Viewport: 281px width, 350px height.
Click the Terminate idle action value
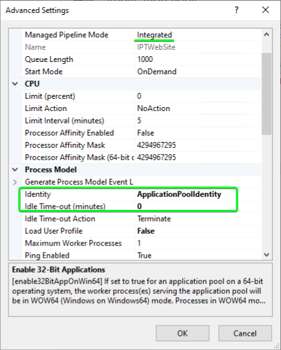click(x=154, y=219)
